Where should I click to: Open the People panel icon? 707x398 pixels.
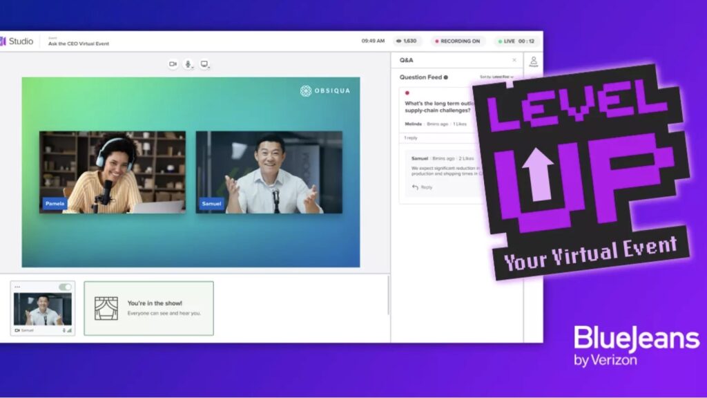[533, 61]
